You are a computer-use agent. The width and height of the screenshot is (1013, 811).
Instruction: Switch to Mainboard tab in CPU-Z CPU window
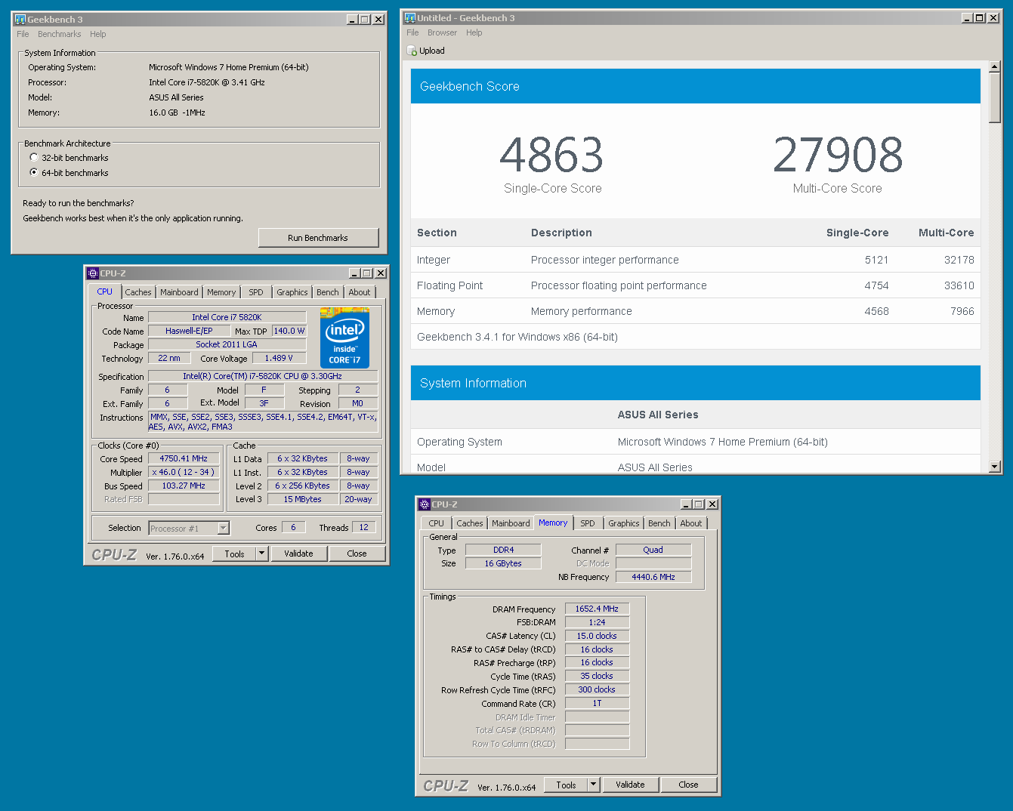click(179, 292)
